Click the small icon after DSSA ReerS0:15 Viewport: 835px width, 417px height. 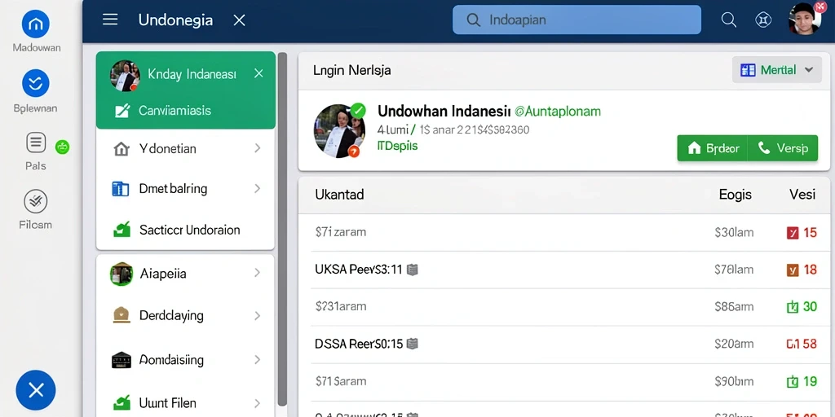click(x=412, y=345)
